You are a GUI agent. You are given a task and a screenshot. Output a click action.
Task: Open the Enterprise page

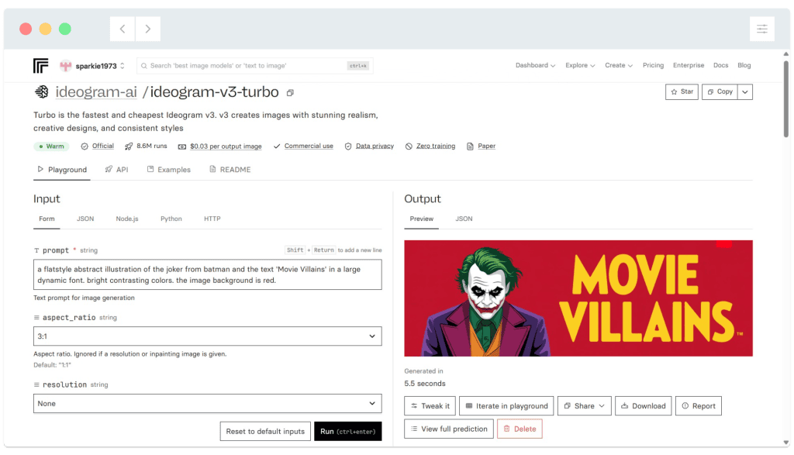point(689,65)
